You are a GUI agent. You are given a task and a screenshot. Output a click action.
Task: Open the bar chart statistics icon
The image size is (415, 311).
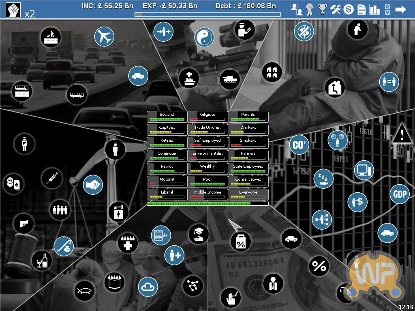click(x=374, y=9)
